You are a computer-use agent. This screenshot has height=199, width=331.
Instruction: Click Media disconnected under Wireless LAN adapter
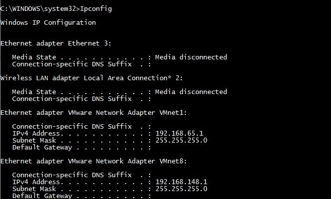coord(191,92)
